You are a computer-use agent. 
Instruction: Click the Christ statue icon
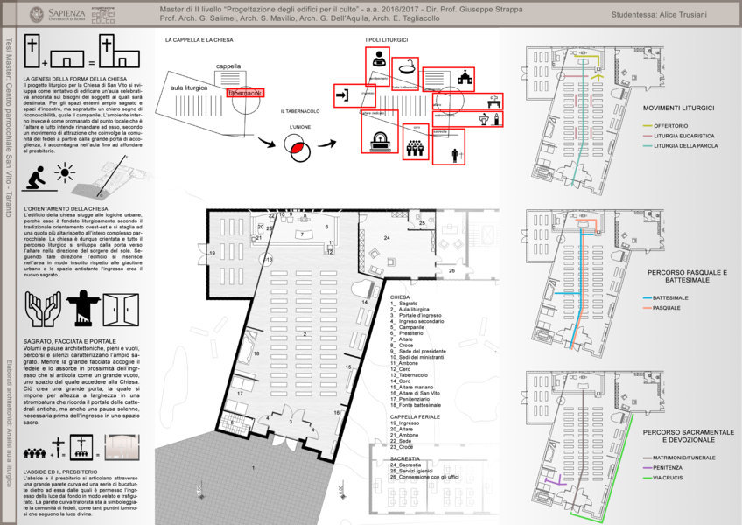tap(83, 308)
